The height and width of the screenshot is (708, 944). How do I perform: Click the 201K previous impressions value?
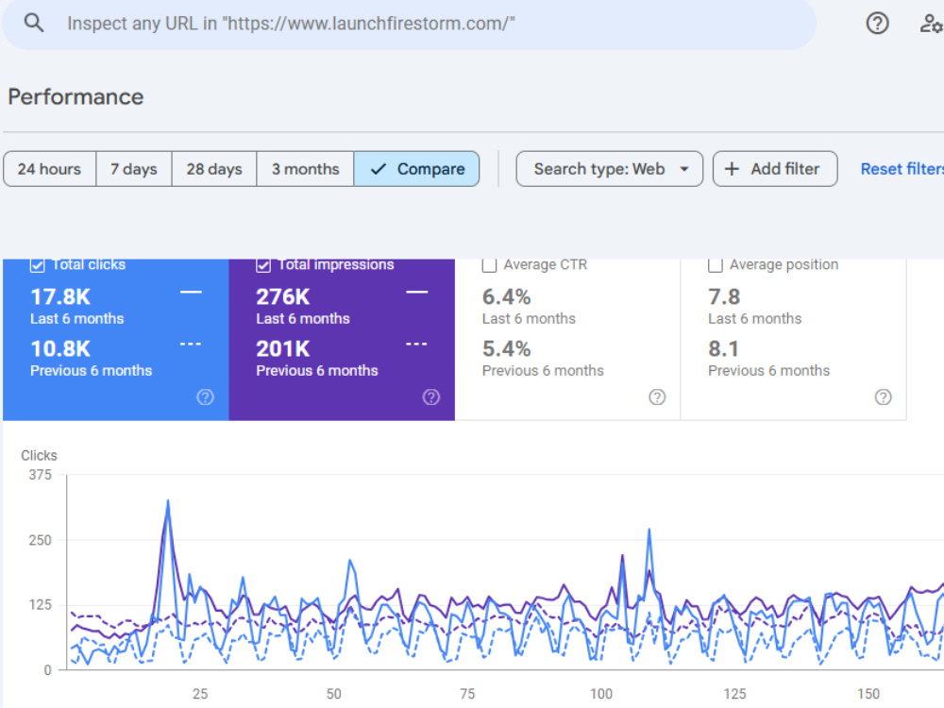click(x=283, y=348)
